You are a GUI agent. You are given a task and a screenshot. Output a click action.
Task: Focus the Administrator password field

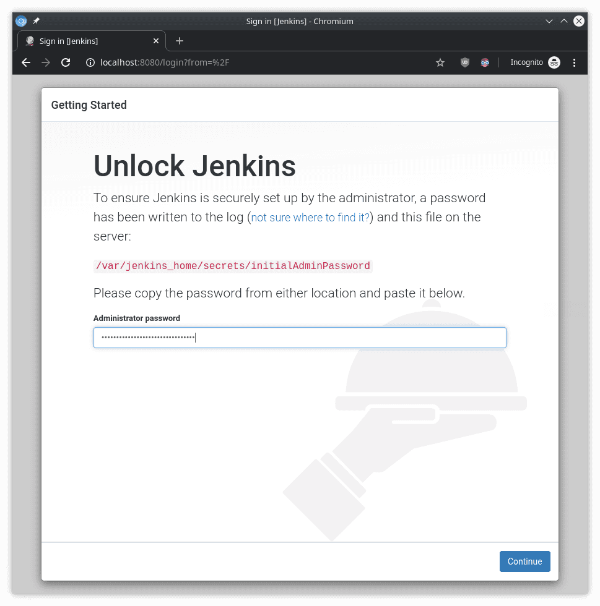[x=300, y=338]
